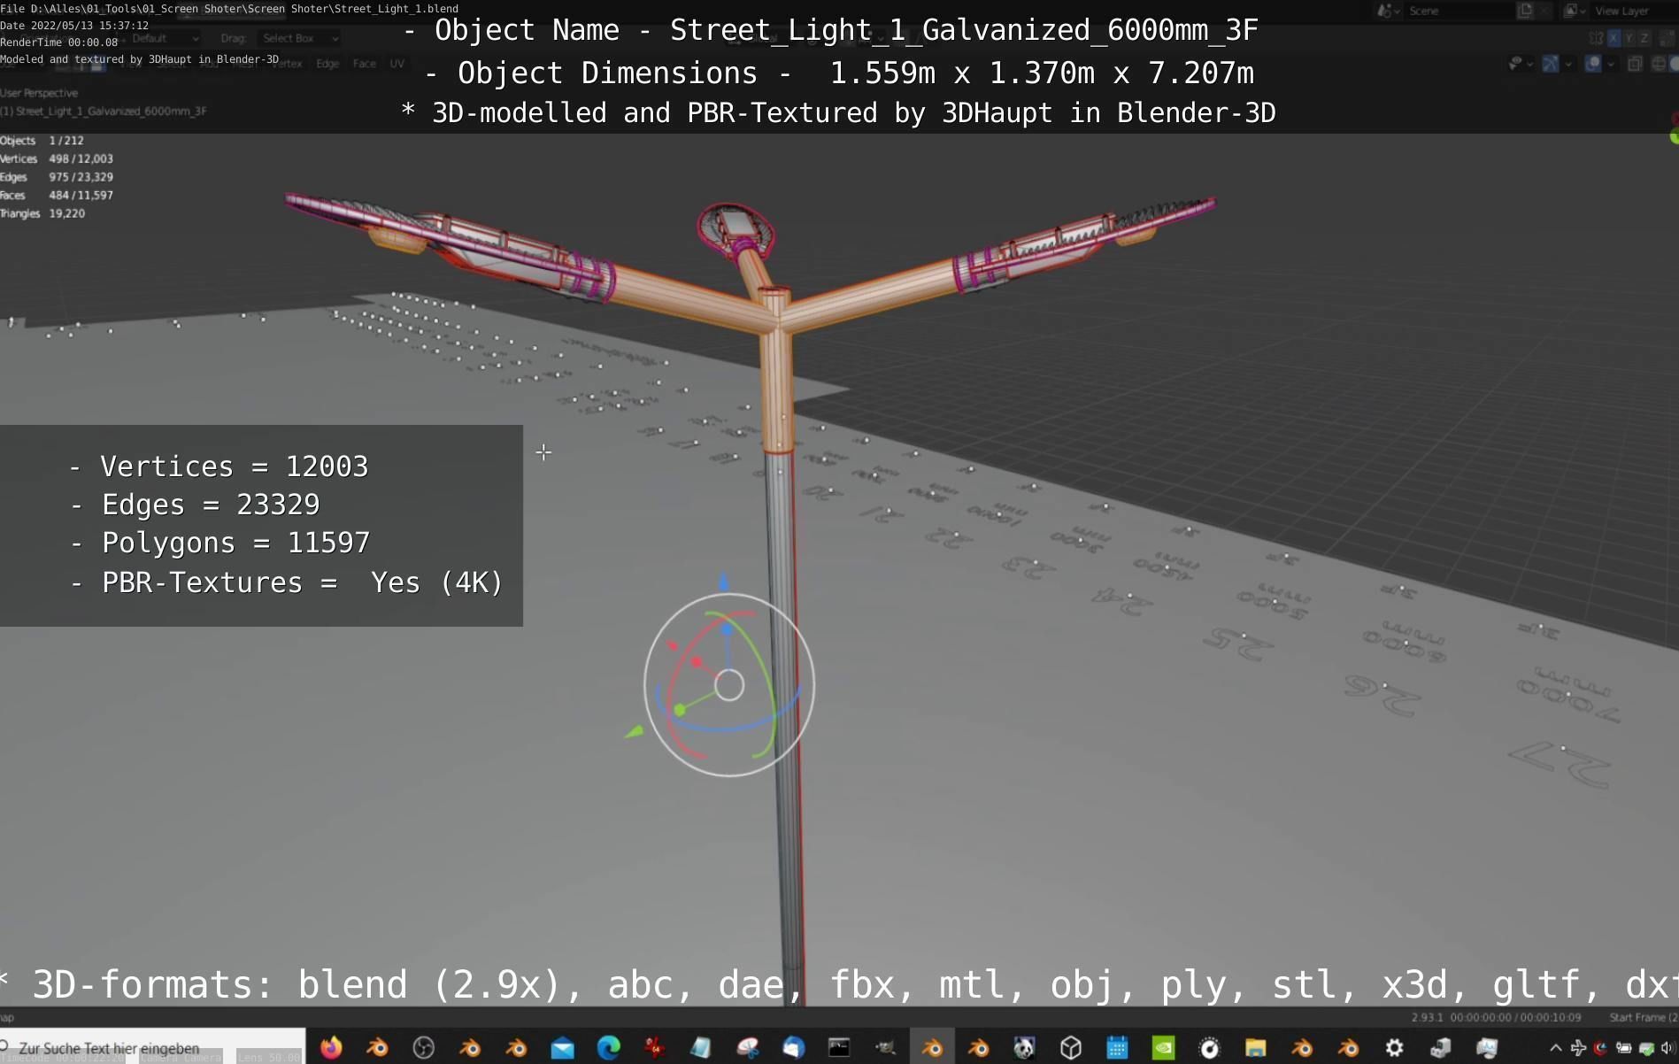This screenshot has height=1064, width=1679.
Task: Open the panda icon app in taskbar
Action: [x=1024, y=1048]
